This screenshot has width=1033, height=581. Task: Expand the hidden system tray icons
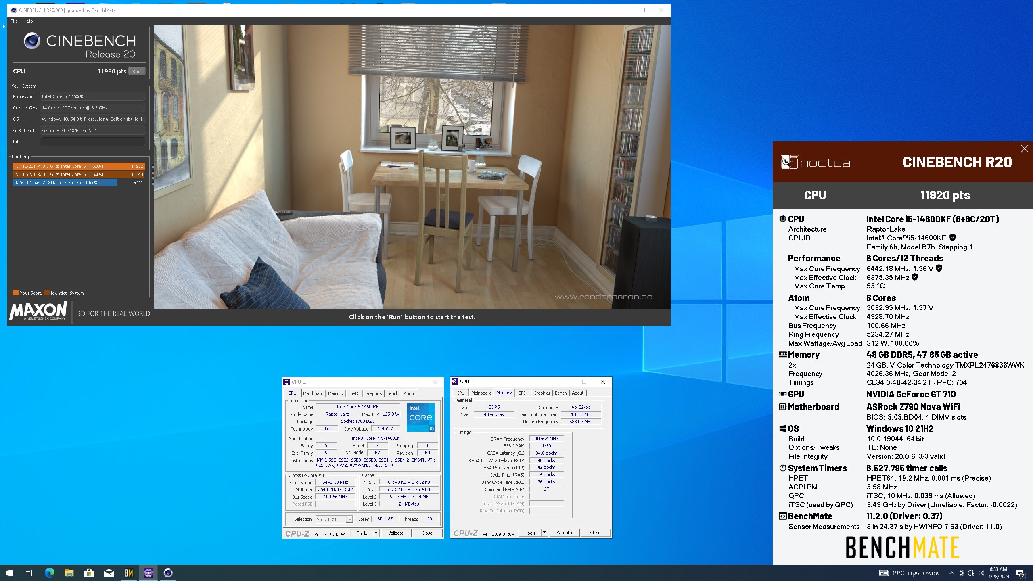tap(952, 573)
